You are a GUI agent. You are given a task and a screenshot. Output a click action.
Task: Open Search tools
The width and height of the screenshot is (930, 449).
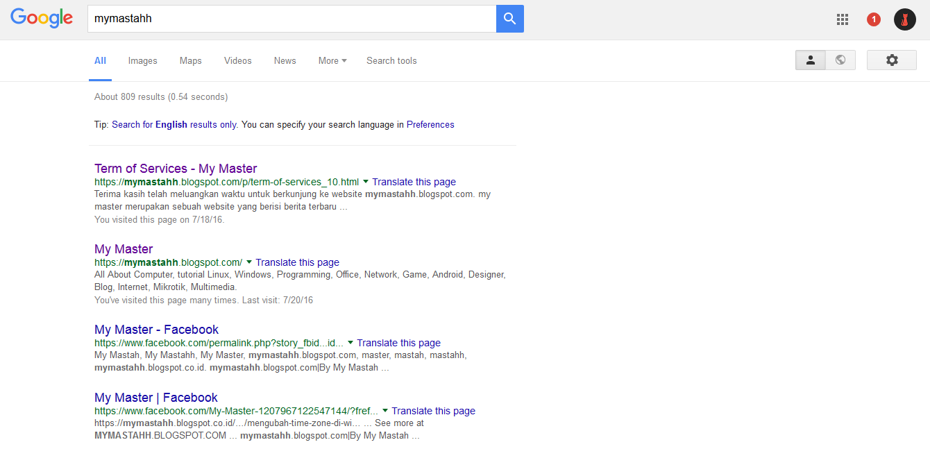(391, 61)
